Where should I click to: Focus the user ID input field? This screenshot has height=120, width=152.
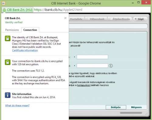point(92,57)
